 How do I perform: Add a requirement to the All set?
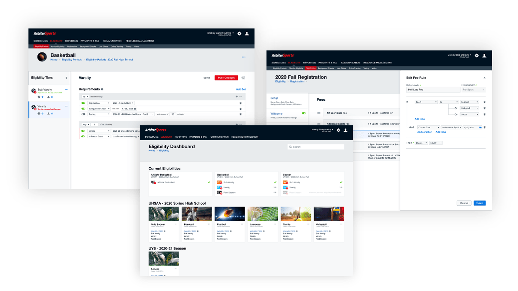[237, 97]
